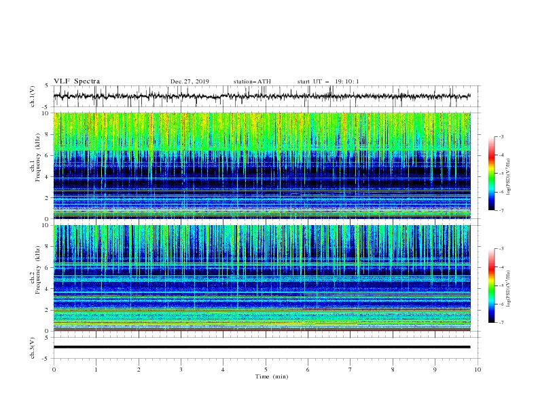Click the "station=ATH" label
The width and height of the screenshot is (538, 415).
252,81
